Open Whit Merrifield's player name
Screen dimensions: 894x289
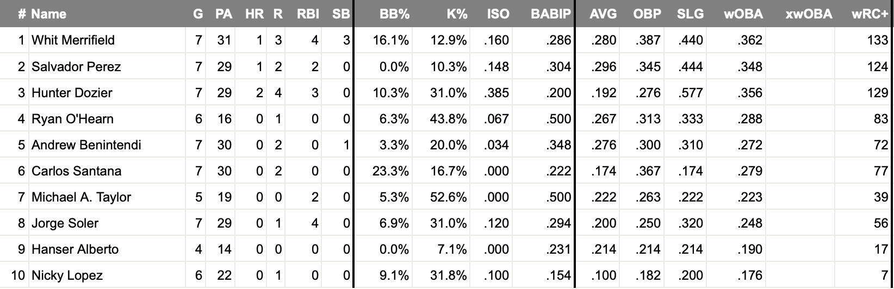(73, 40)
